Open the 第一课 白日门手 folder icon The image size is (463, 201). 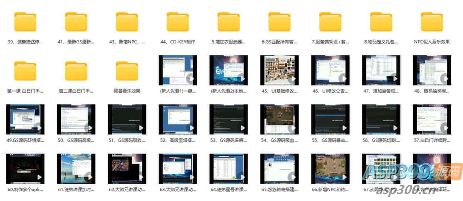click(25, 71)
